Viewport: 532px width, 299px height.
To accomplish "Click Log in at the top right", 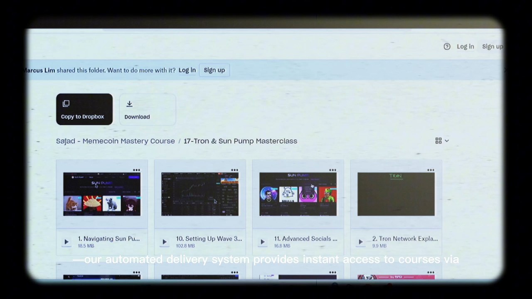I will 465,47.
